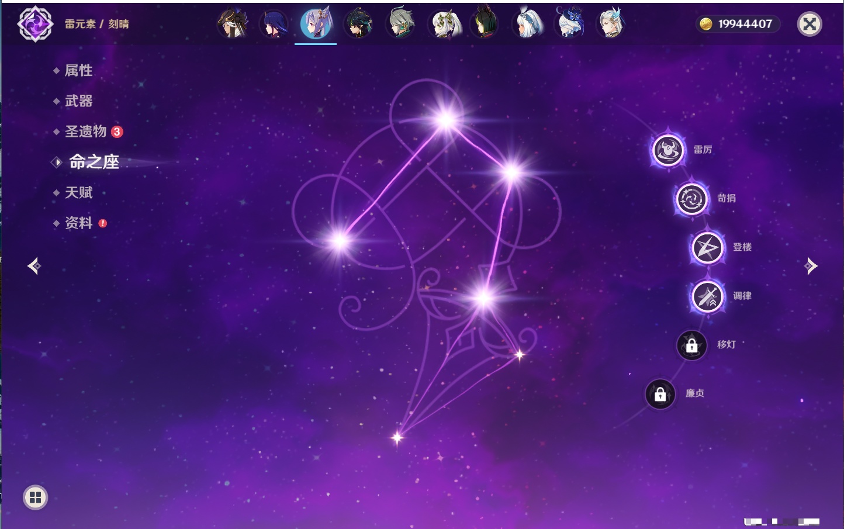Screen dimensions: 844x529
Task: Choose the white-haired portrait with blue headband
Action: pyautogui.click(x=527, y=24)
